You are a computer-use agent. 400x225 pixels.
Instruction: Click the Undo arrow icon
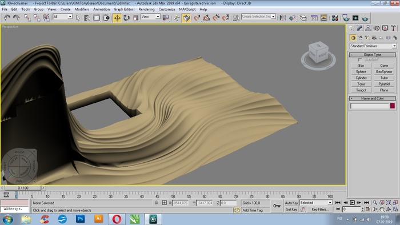click(x=7, y=18)
